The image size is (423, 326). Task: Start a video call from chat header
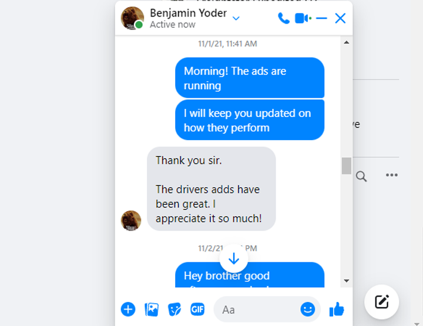click(x=303, y=18)
